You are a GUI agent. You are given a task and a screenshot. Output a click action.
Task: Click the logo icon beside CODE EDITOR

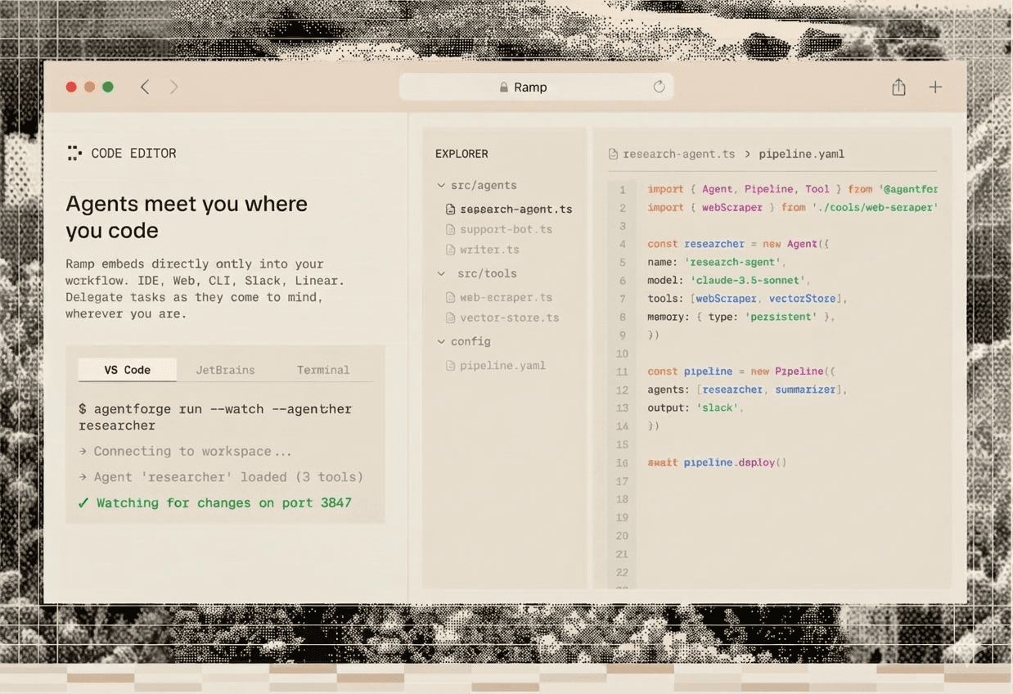(74, 153)
